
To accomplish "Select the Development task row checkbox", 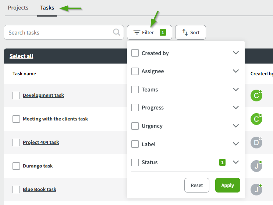I will point(16,96).
